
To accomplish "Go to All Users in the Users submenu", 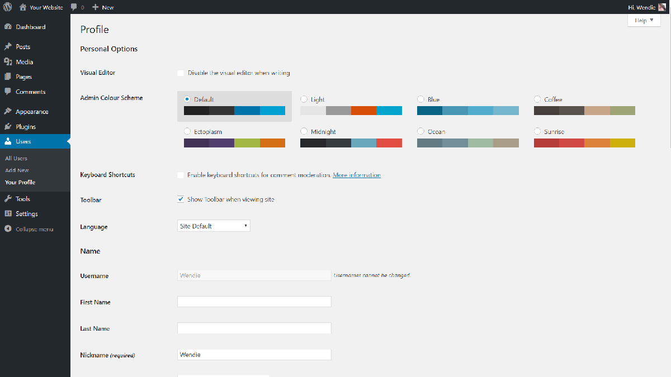I will (16, 158).
